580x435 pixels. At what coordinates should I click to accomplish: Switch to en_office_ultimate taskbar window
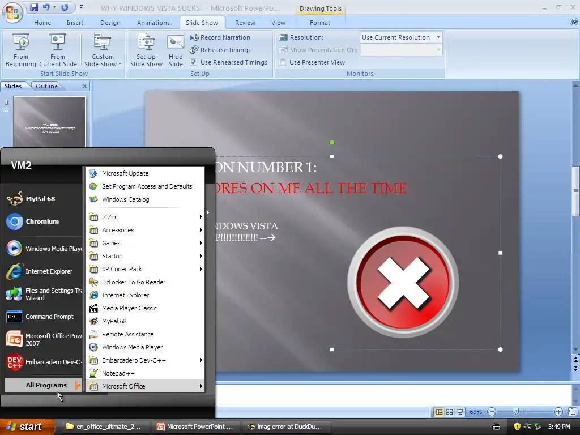point(105,427)
